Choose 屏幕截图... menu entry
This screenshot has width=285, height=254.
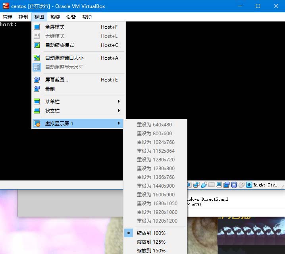point(79,79)
